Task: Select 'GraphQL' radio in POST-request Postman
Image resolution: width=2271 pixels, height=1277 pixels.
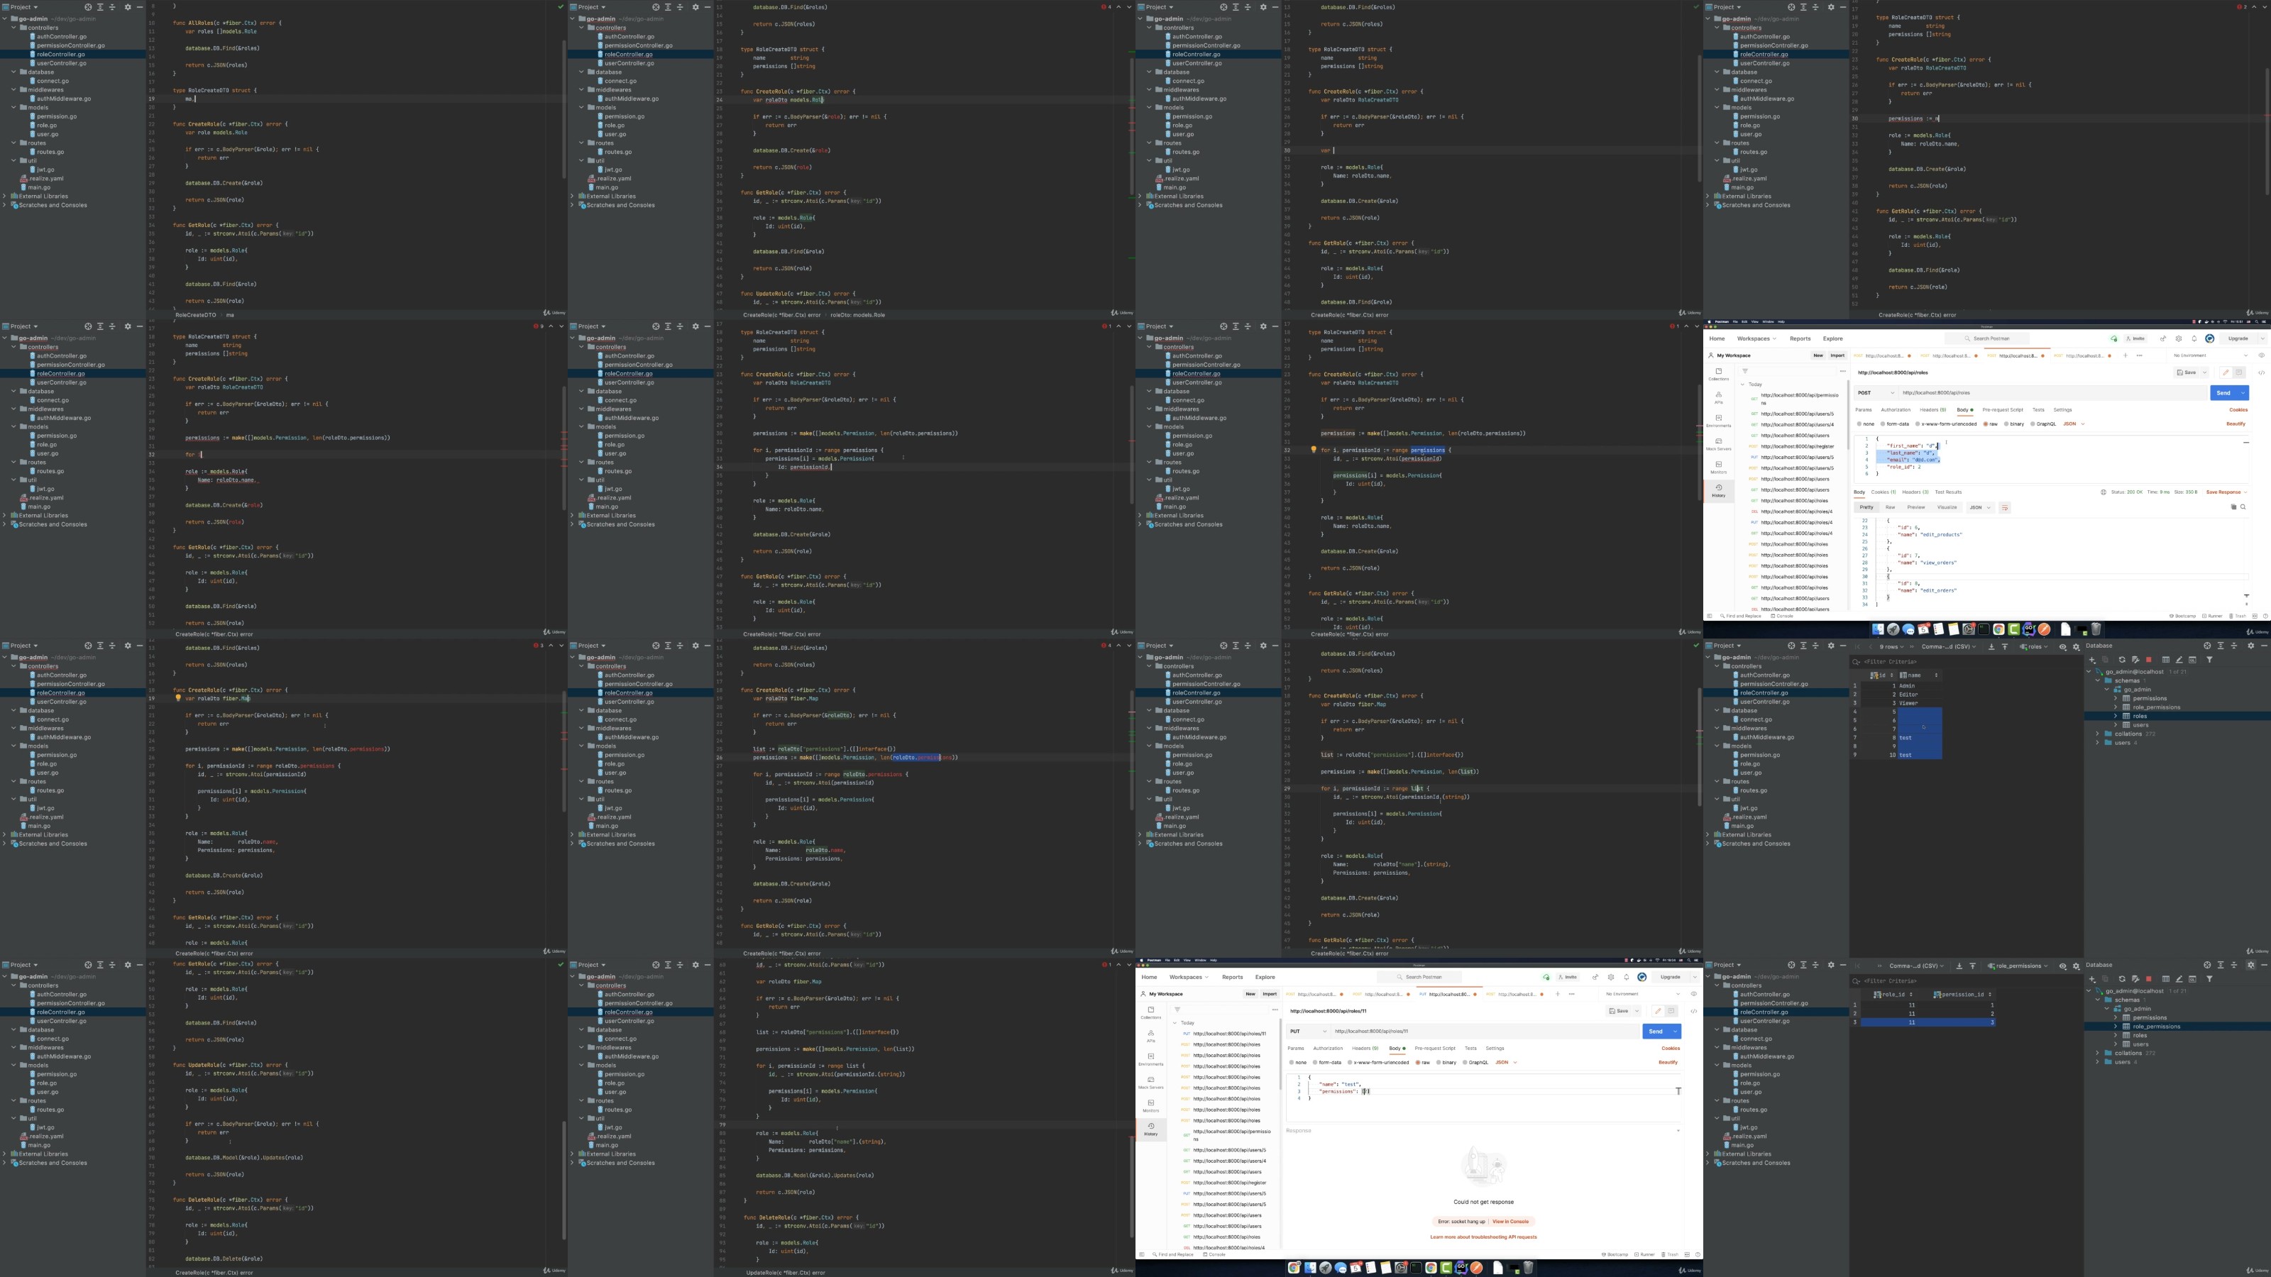Action: point(2042,424)
